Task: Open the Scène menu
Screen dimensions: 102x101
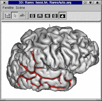Action: point(20,8)
